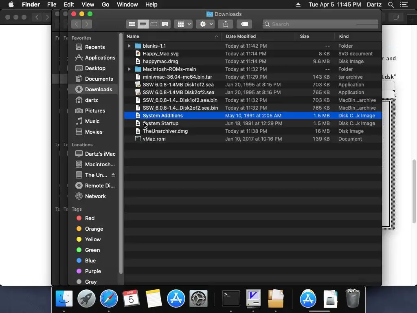Sort by Date Modified column
The image size is (417, 313).
point(259,36)
